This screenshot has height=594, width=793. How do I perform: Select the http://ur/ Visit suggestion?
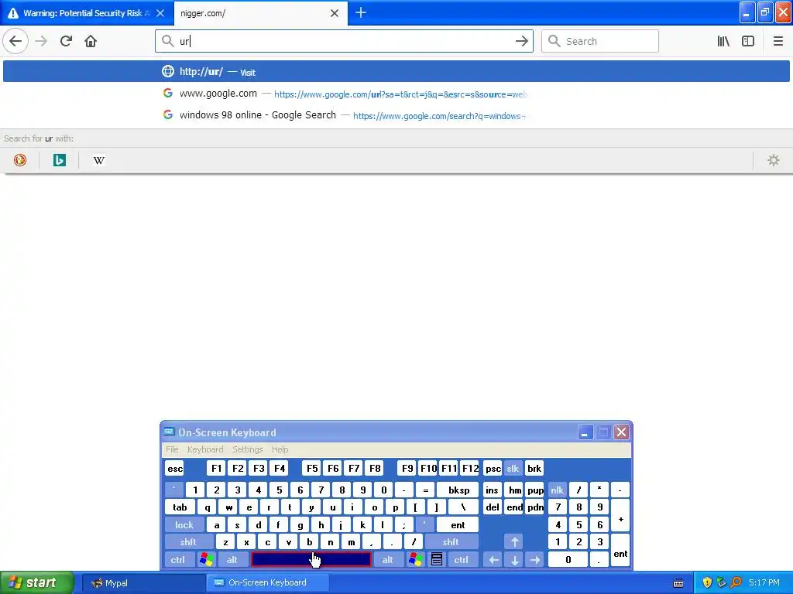click(396, 71)
